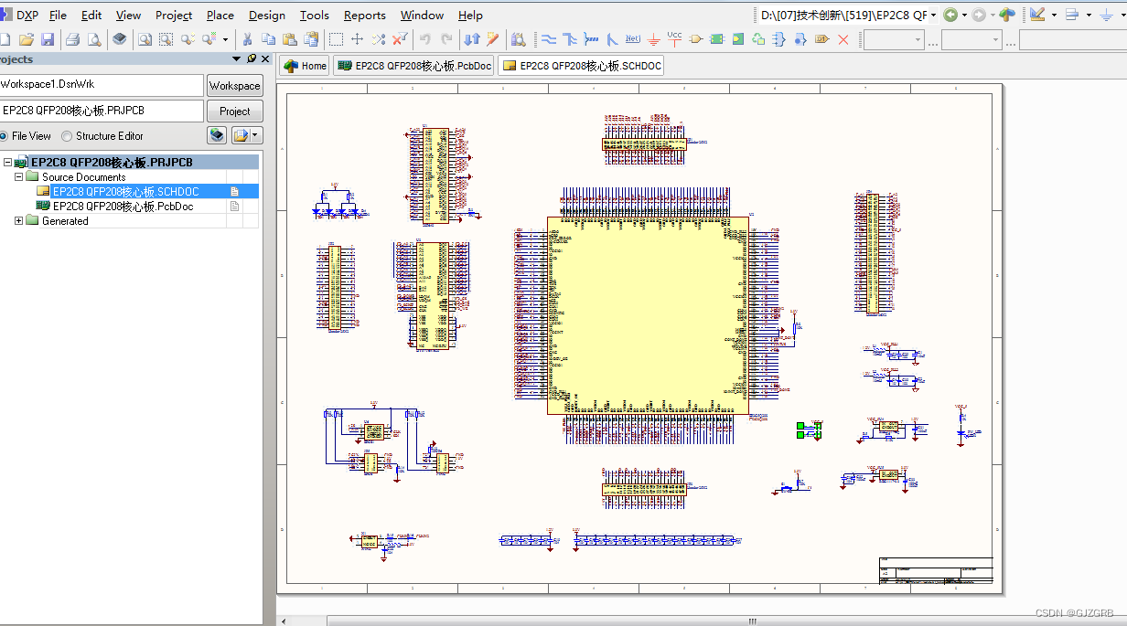Select the Place Bus tool
Image resolution: width=1127 pixels, height=626 pixels.
pyautogui.click(x=570, y=39)
